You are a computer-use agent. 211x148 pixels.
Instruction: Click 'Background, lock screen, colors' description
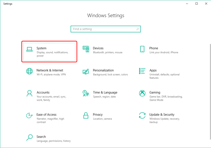(x=111, y=75)
